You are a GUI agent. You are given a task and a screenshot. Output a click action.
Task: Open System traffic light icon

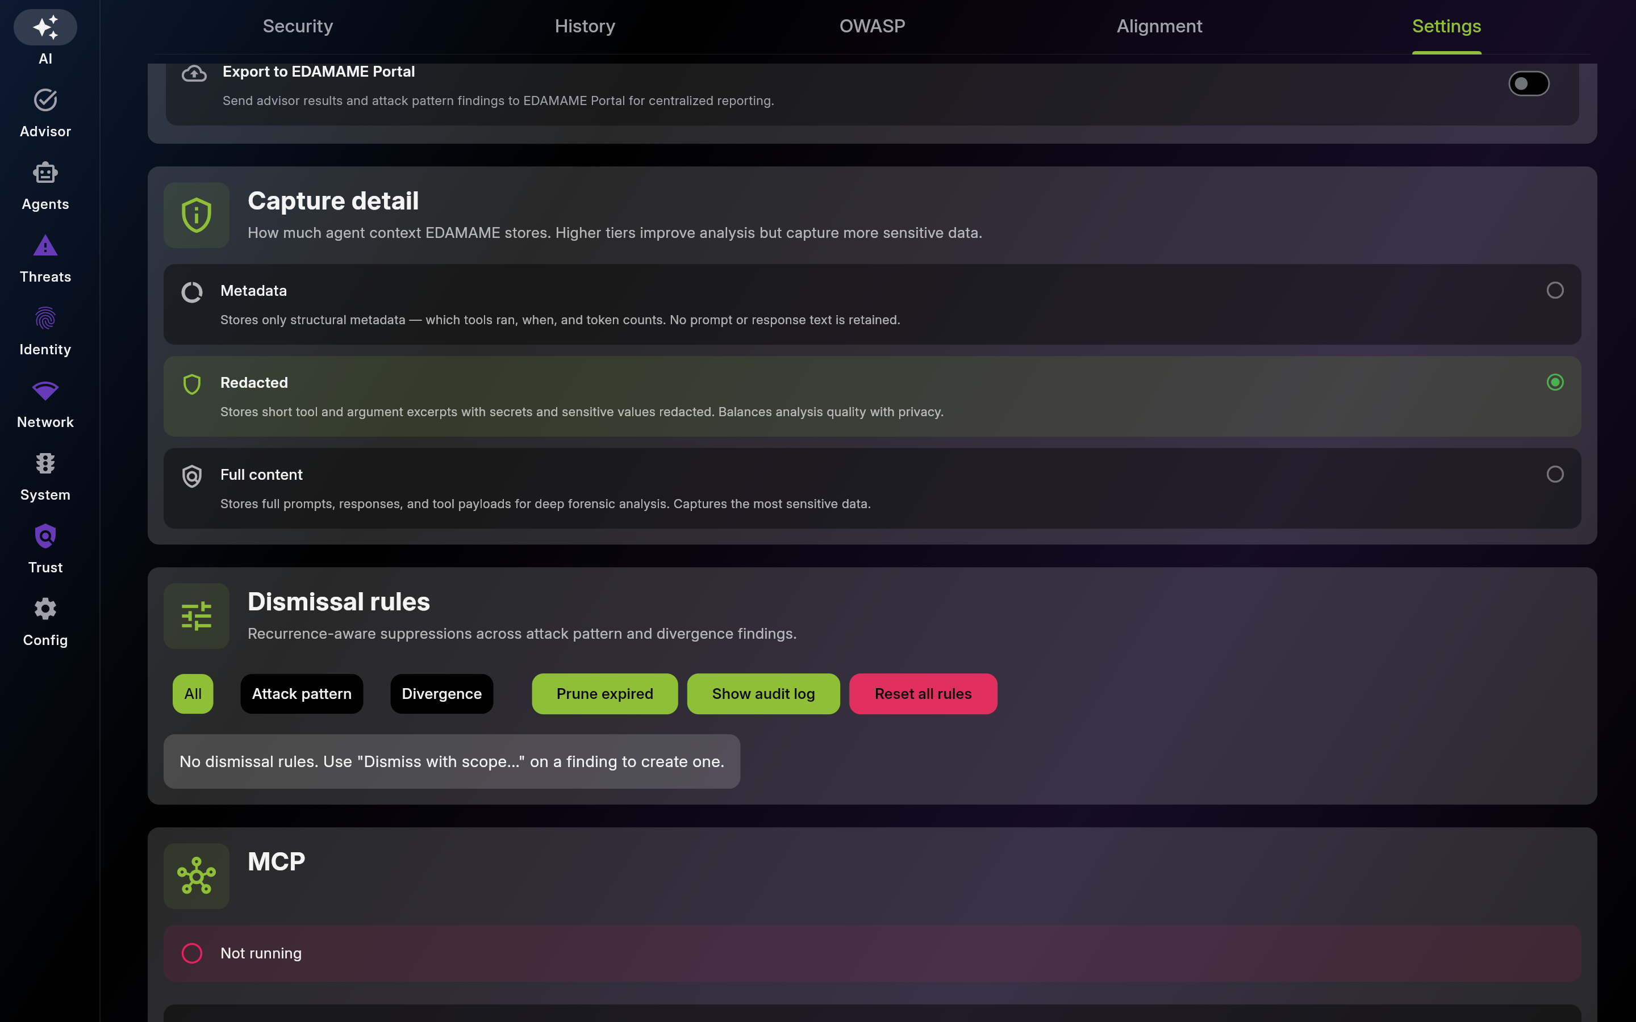click(45, 464)
